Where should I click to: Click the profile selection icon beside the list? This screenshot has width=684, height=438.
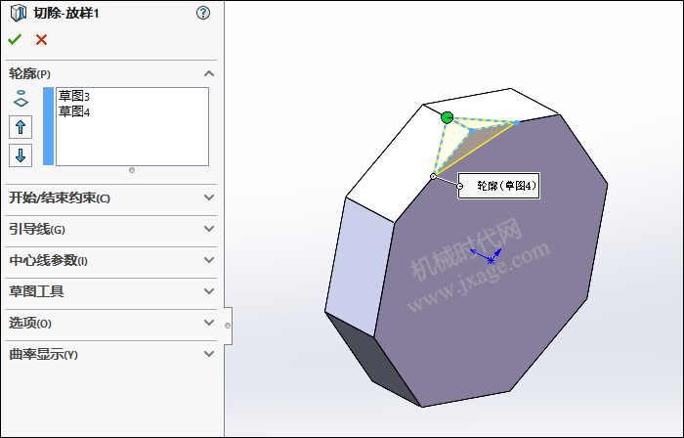point(21,99)
